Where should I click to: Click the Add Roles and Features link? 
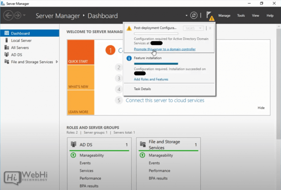pos(151,79)
